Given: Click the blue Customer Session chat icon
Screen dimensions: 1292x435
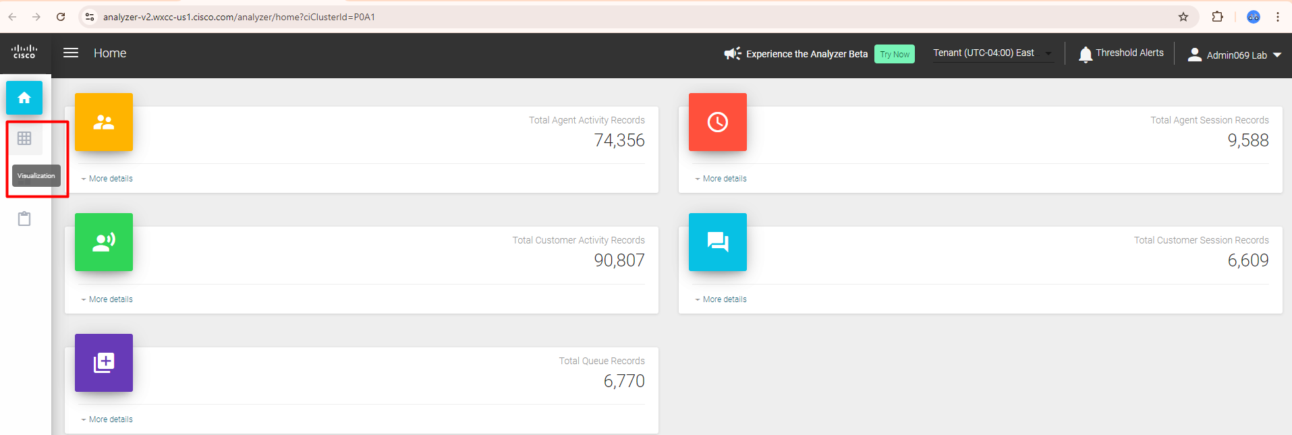Looking at the screenshot, I should [718, 242].
